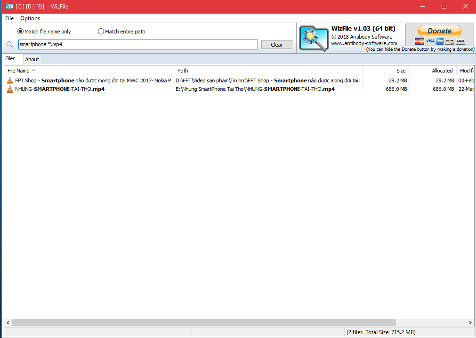Sort by Size column header
The height and width of the screenshot is (338, 476).
pos(386,71)
